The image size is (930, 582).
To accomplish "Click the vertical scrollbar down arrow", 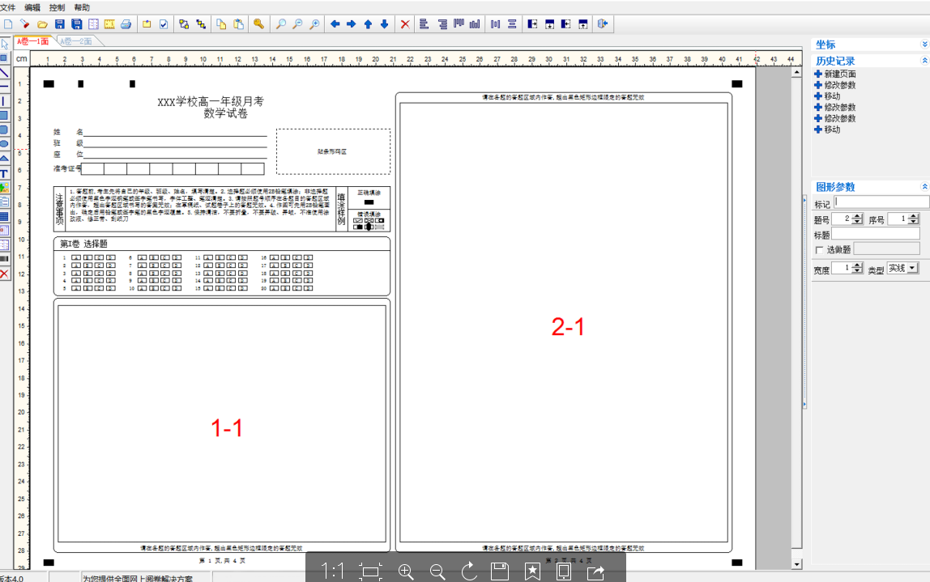I will click(796, 564).
